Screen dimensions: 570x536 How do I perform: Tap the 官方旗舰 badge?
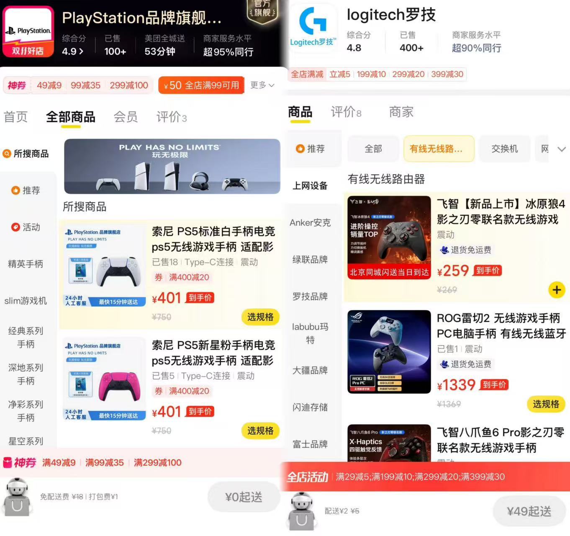262,11
